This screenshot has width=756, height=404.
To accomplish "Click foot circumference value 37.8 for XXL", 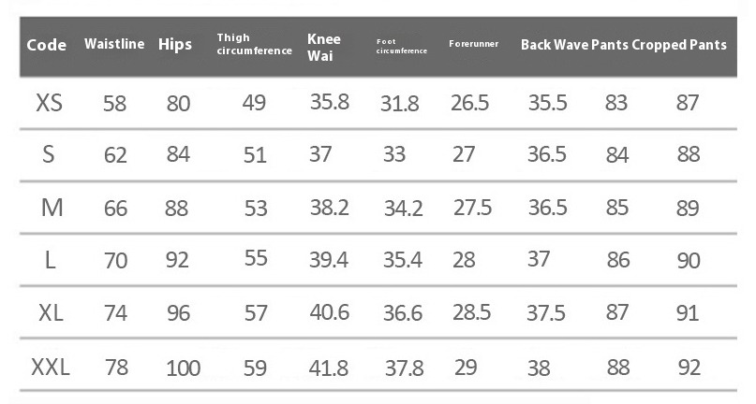I will coord(404,368).
